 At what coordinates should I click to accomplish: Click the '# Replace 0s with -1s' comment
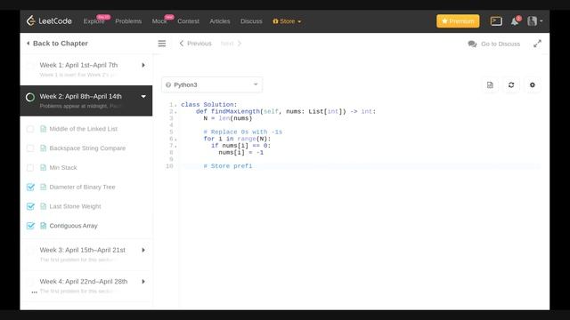(243, 132)
